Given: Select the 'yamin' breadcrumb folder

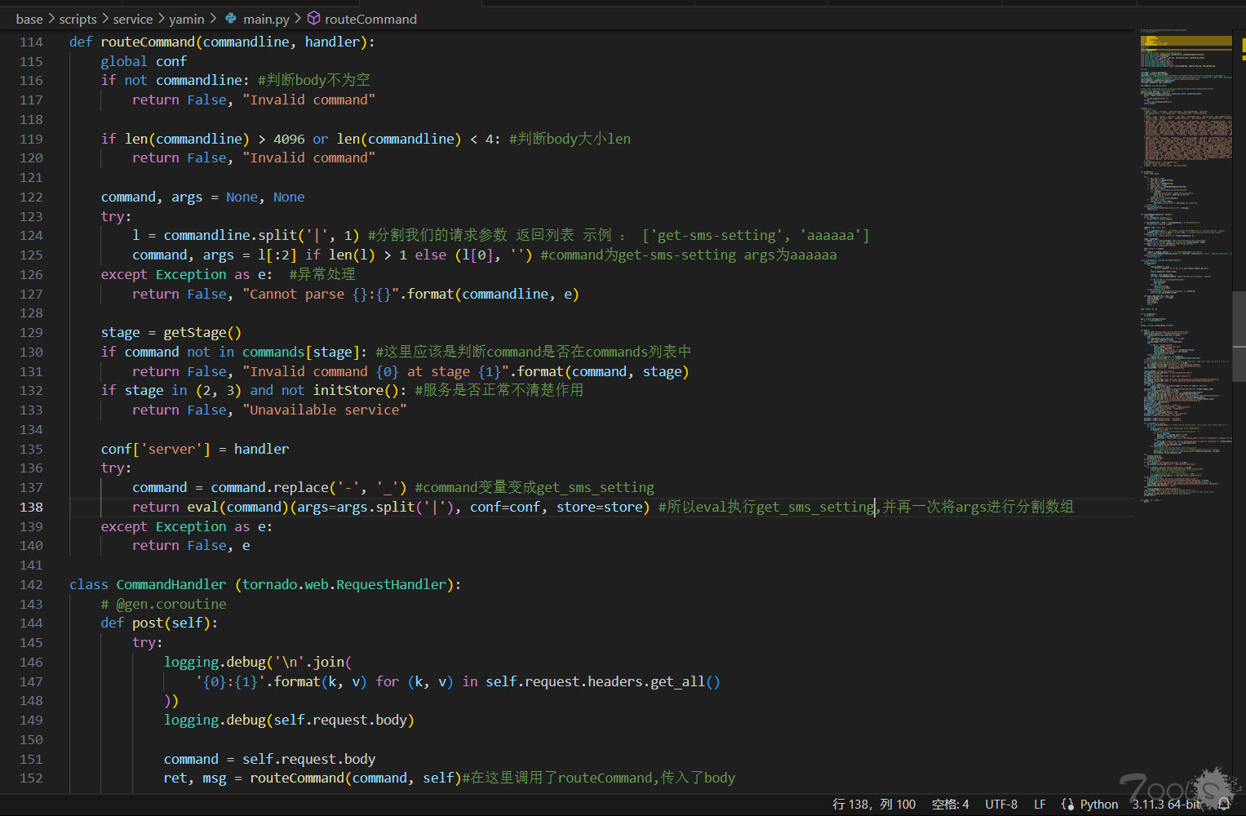Looking at the screenshot, I should pyautogui.click(x=186, y=19).
